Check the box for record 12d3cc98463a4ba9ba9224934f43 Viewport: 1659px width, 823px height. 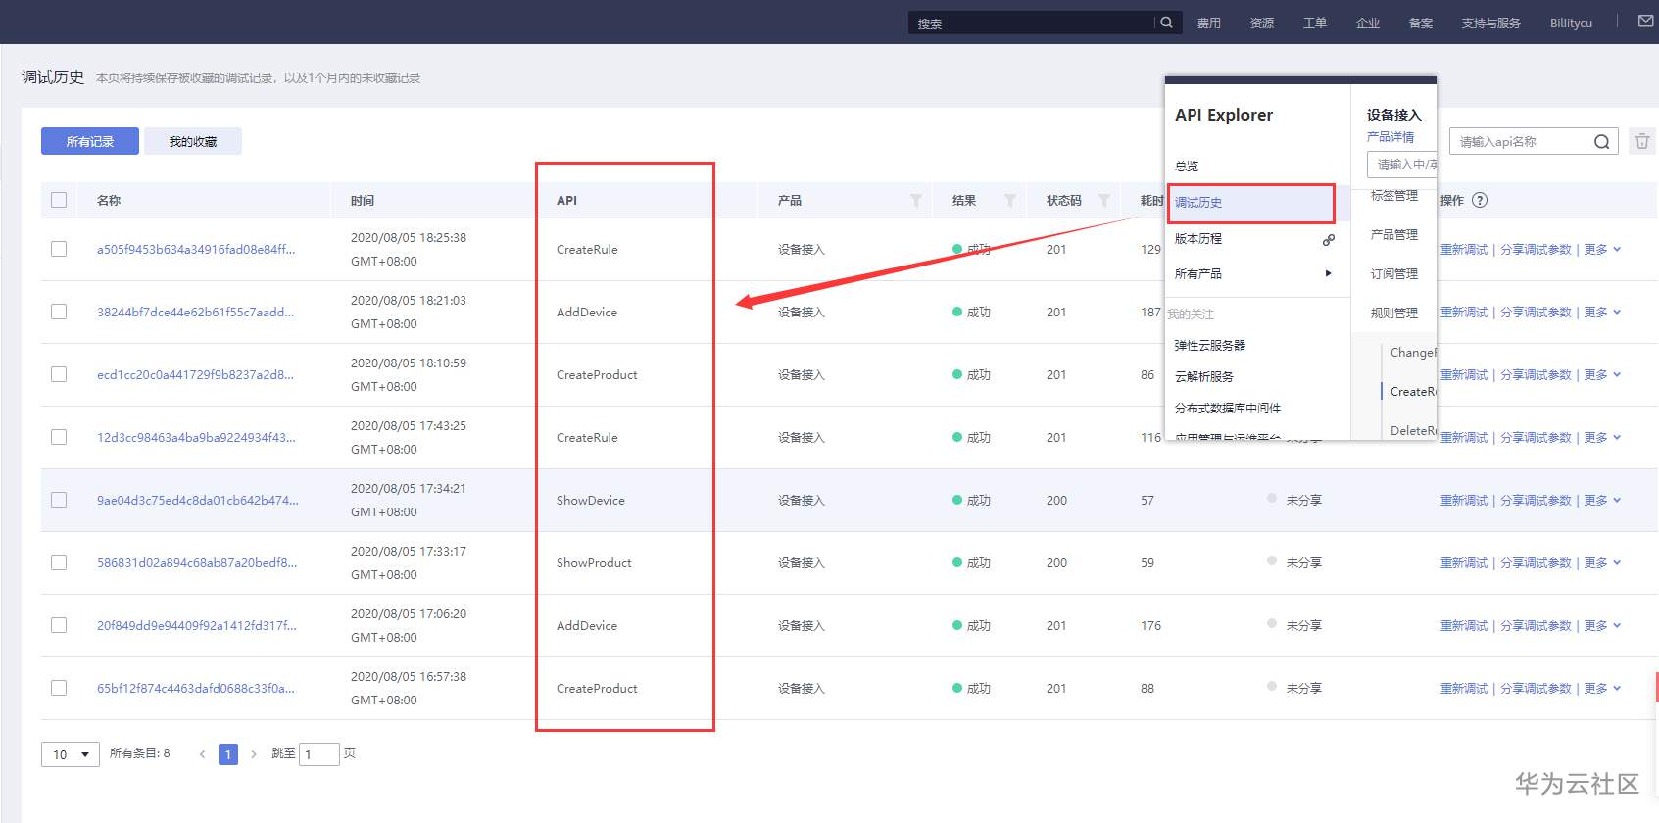(59, 437)
